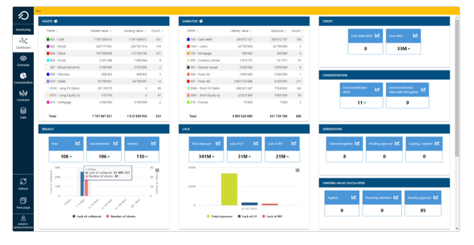The image size is (474, 245).
Task: Sort Liabilities table by Name
Action: click(193, 31)
